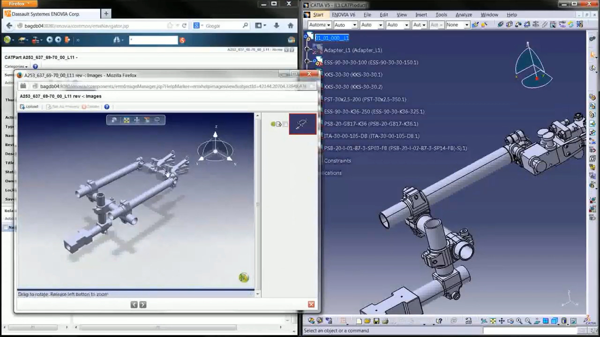Select tree item KKS-30-30 (KKS-30-30.1)
Viewport: 600px width, 337px height.
[353, 74]
